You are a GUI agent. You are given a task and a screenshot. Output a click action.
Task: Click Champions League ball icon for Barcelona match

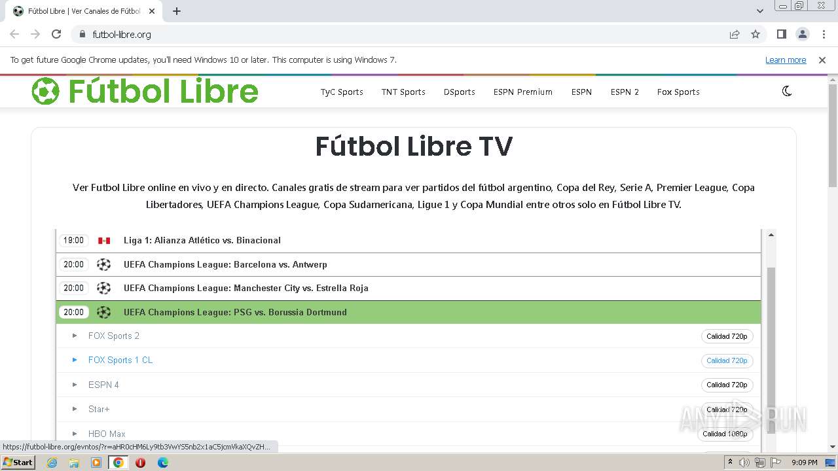pyautogui.click(x=103, y=264)
